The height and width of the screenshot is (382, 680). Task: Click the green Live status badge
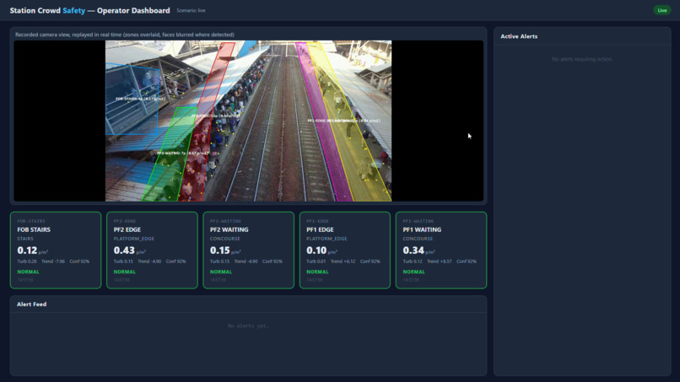tap(661, 10)
